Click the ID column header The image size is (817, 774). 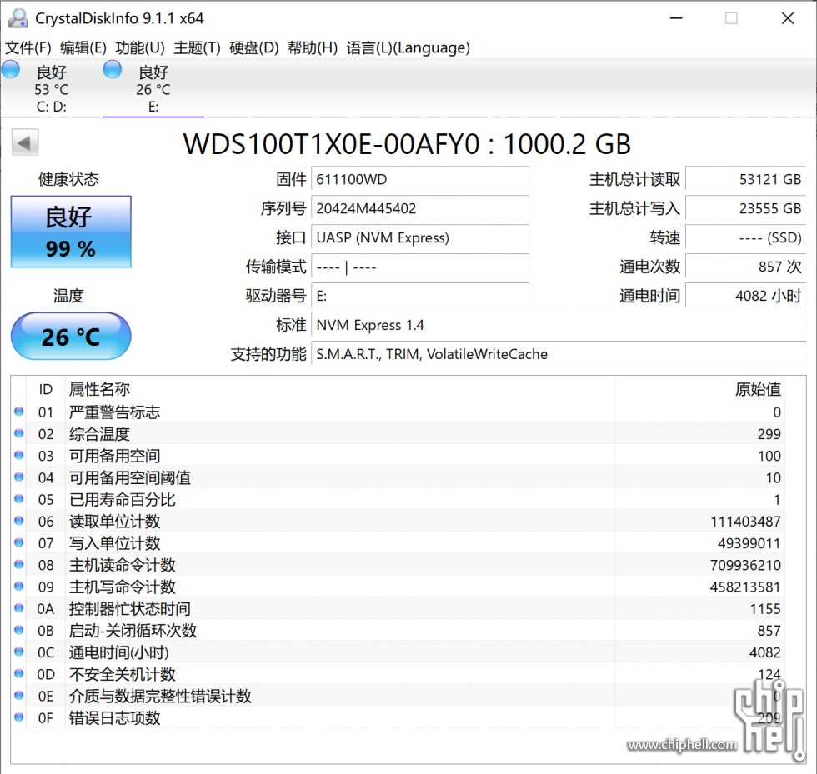point(45,389)
